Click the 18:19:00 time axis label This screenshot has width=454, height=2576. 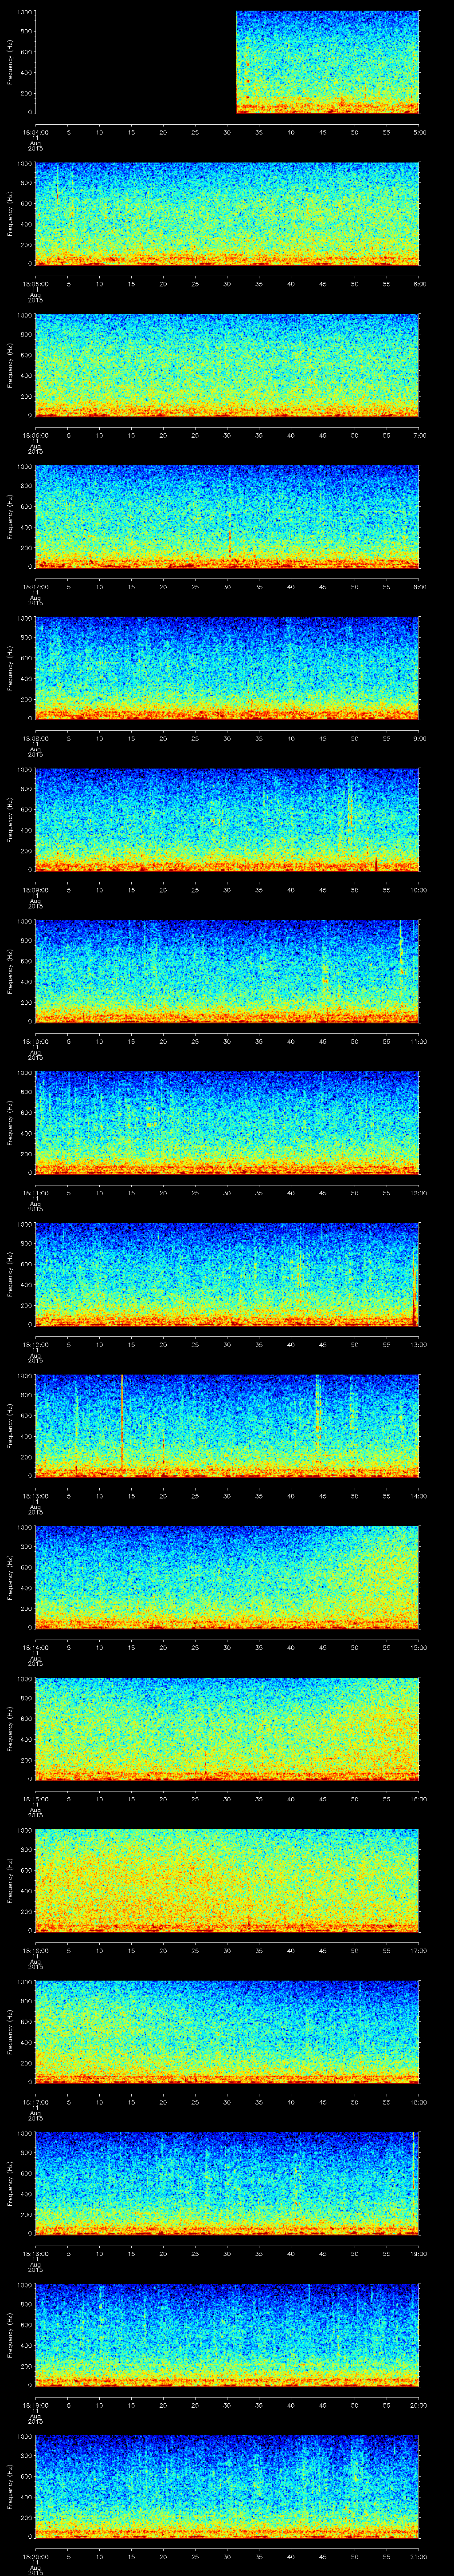point(35,2405)
